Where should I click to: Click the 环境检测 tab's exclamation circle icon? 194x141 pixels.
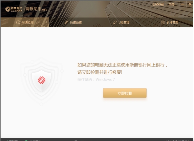coord(18,22)
